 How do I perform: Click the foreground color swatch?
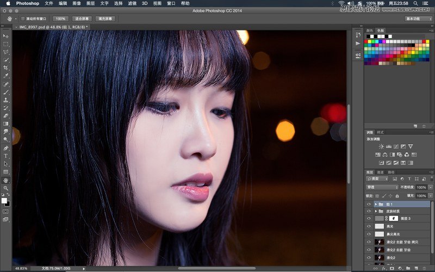(4, 201)
